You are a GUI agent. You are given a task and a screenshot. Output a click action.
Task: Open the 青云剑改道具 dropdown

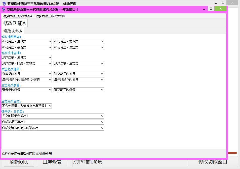pyautogui.click(x=26, y=73)
